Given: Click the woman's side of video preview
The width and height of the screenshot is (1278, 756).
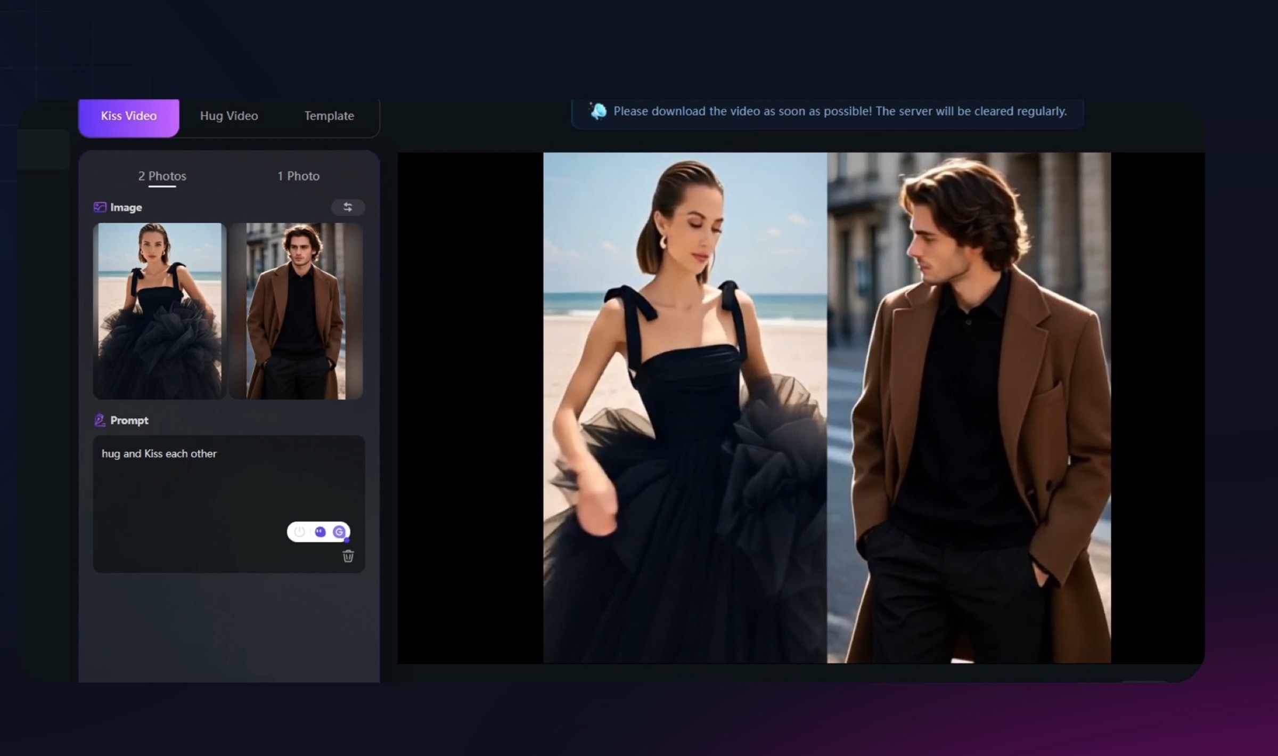Looking at the screenshot, I should 685,408.
